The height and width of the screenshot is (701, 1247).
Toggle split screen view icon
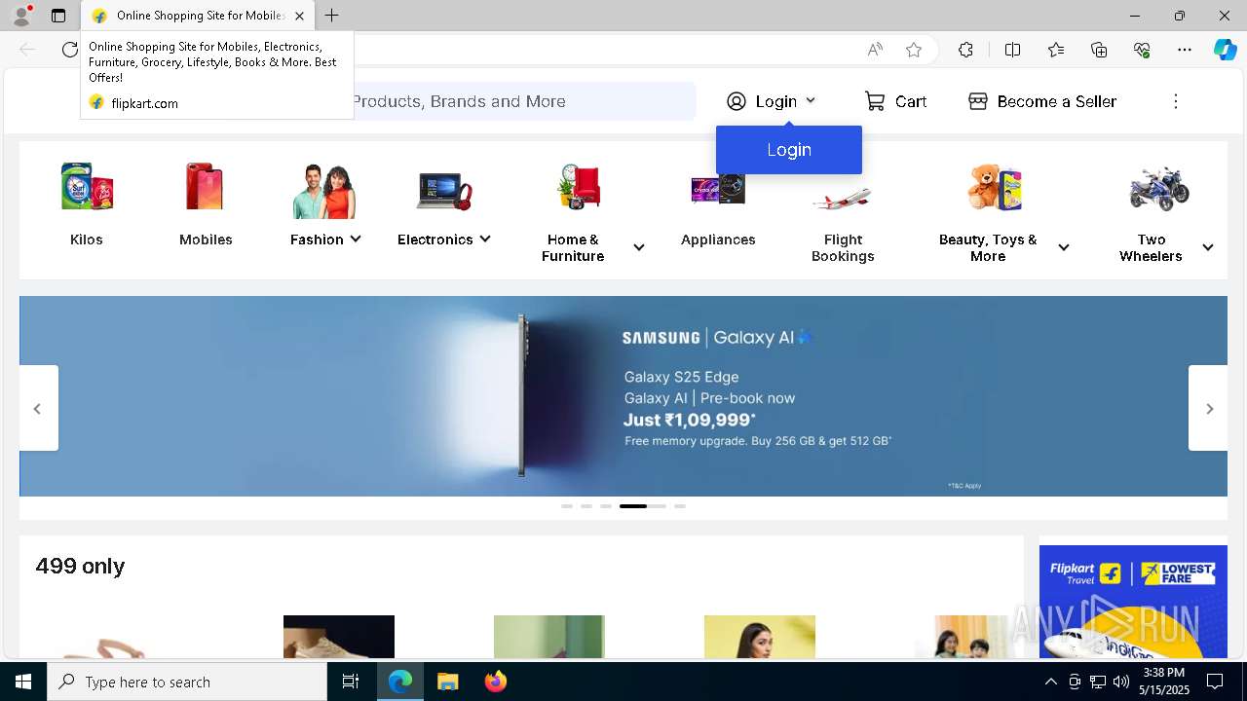(x=1012, y=50)
